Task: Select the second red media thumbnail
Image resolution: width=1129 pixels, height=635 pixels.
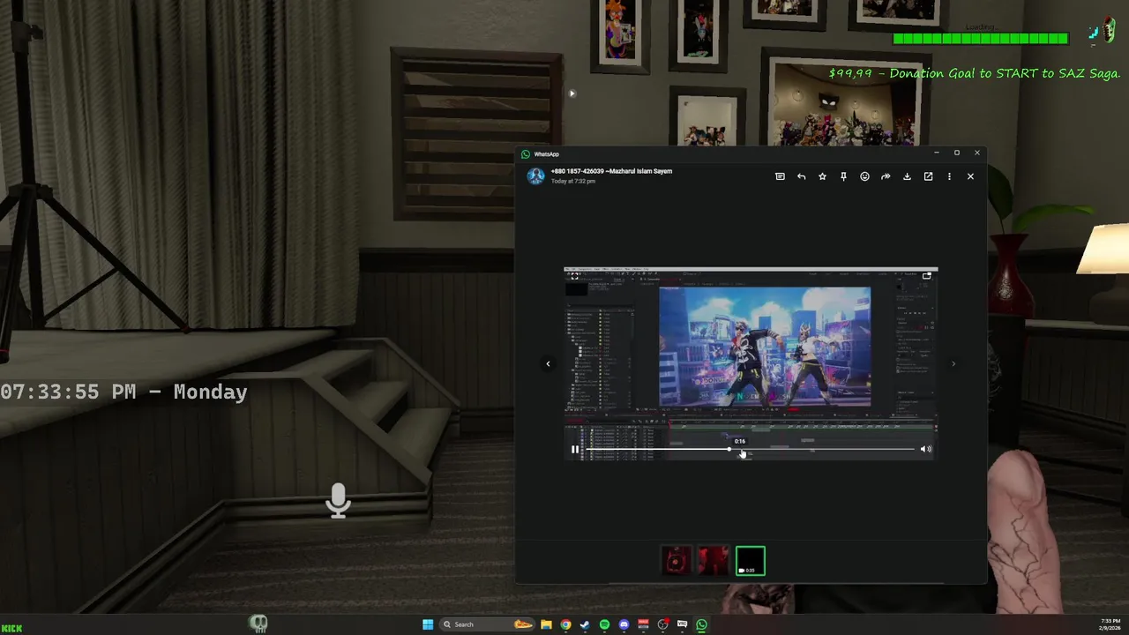Action: point(714,561)
